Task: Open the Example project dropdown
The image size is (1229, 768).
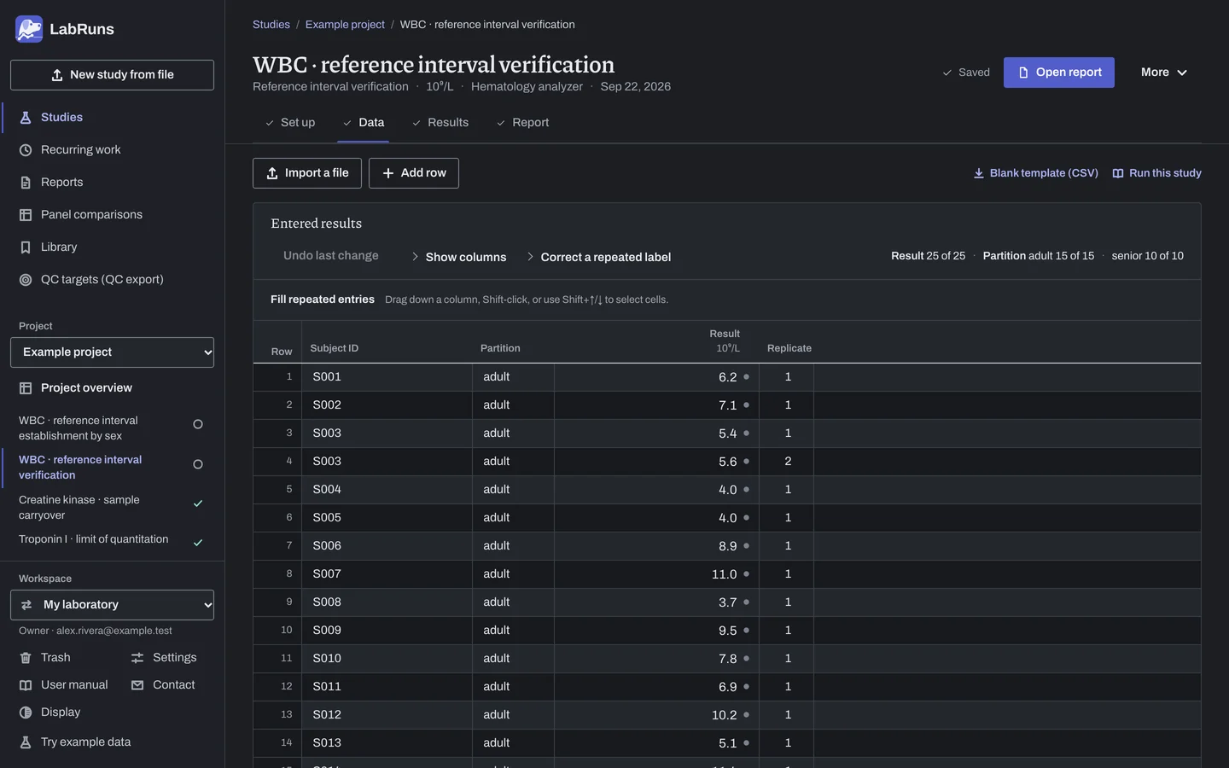Action: [112, 352]
